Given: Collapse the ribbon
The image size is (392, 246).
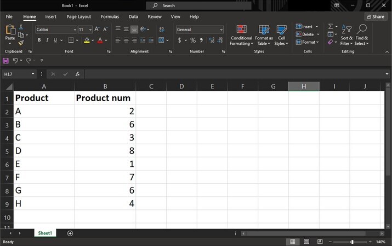Looking at the screenshot, I should 387,51.
